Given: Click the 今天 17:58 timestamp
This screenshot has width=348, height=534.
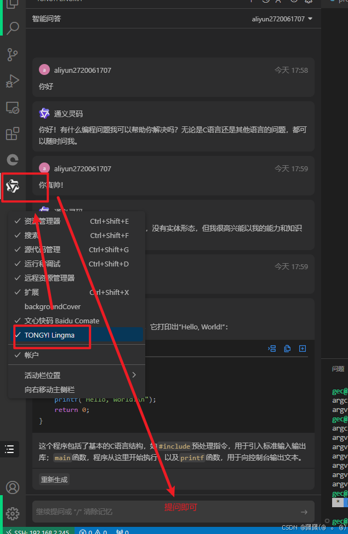Looking at the screenshot, I should pos(291,70).
